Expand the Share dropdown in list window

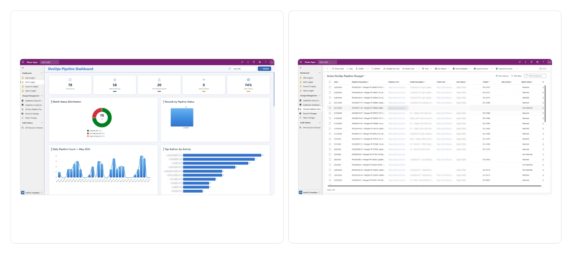543,68
